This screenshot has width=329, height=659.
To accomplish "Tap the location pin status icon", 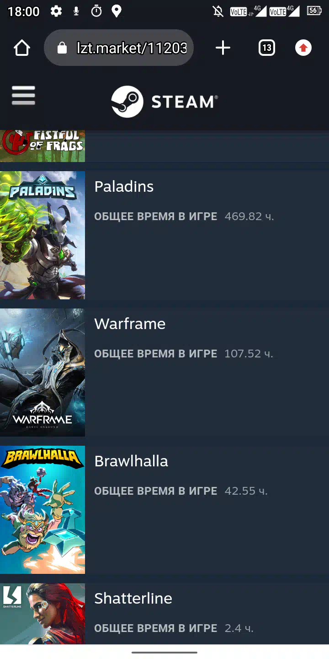I will (117, 11).
